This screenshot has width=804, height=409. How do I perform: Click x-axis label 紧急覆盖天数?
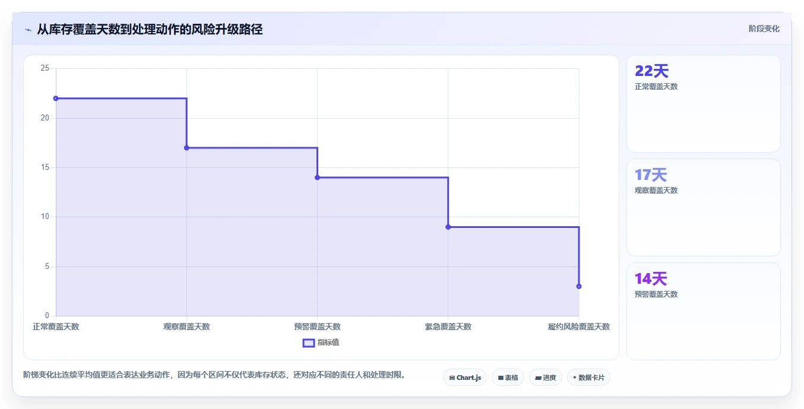(x=448, y=326)
